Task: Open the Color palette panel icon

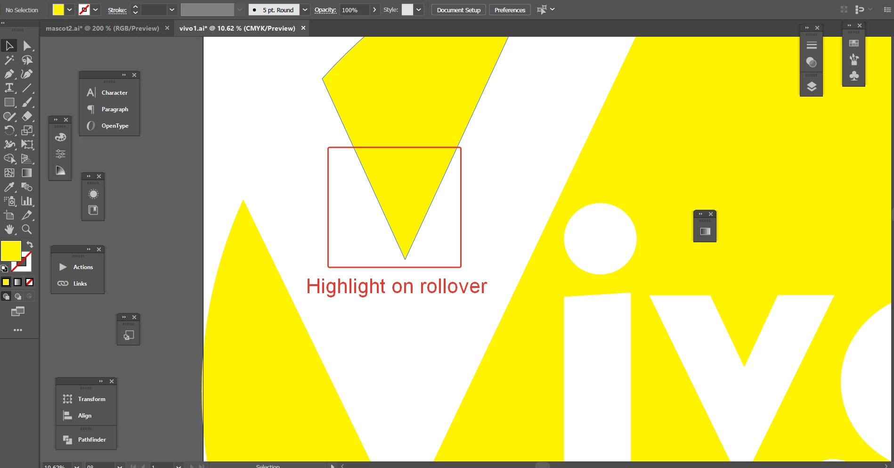Action: (x=60, y=138)
